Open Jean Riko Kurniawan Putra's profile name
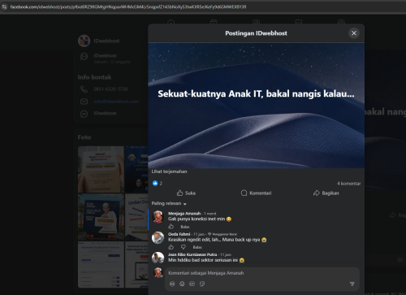 (x=192, y=254)
